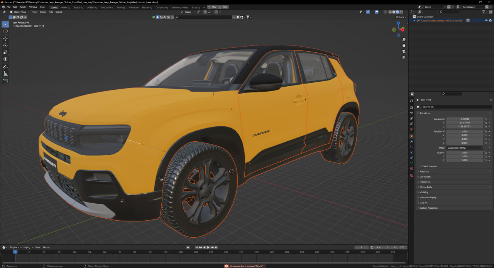Disable Crossover_Jeep_Avenger collection in renders
494x268 pixels.
[x=490, y=20]
